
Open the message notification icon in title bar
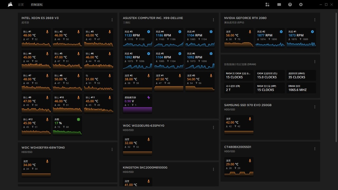(279, 4)
